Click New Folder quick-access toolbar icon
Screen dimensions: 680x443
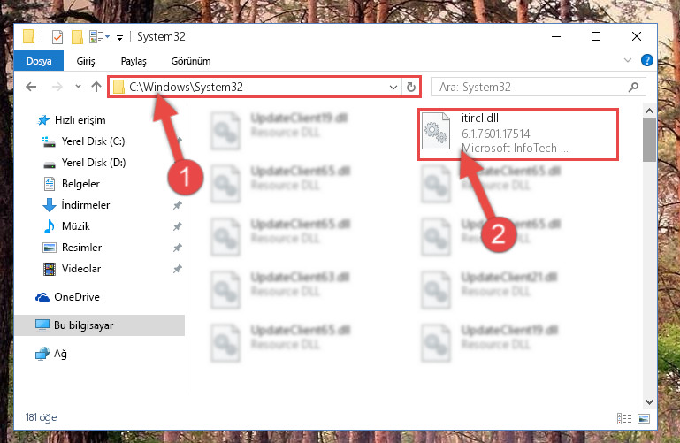77,37
